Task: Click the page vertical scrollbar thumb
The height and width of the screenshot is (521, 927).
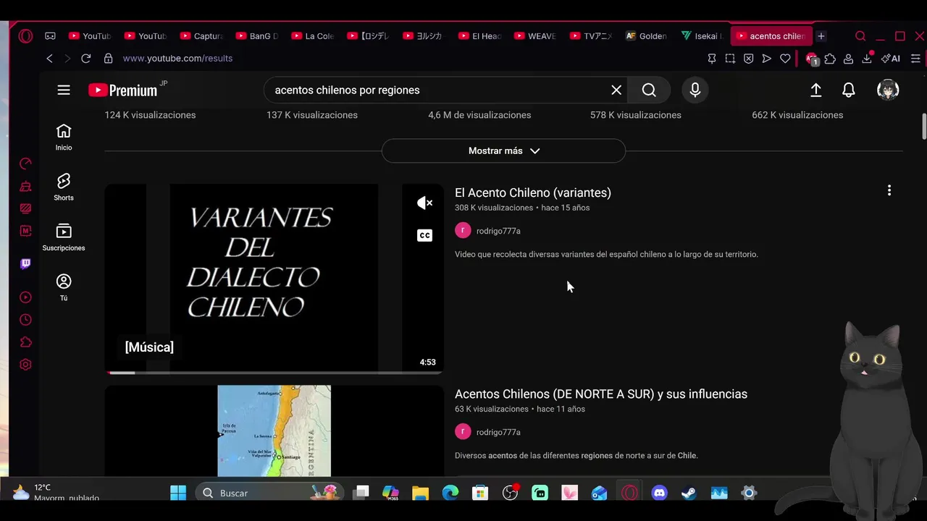Action: [924, 127]
